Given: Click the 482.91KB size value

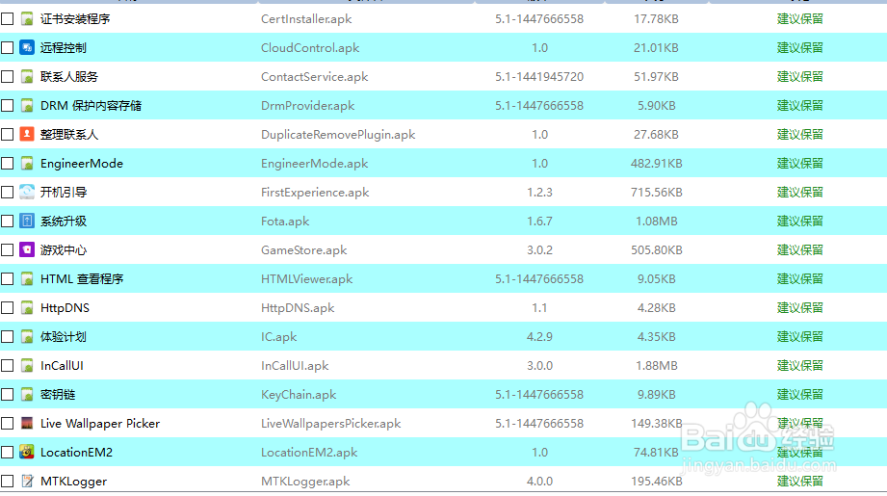Looking at the screenshot, I should point(656,164).
